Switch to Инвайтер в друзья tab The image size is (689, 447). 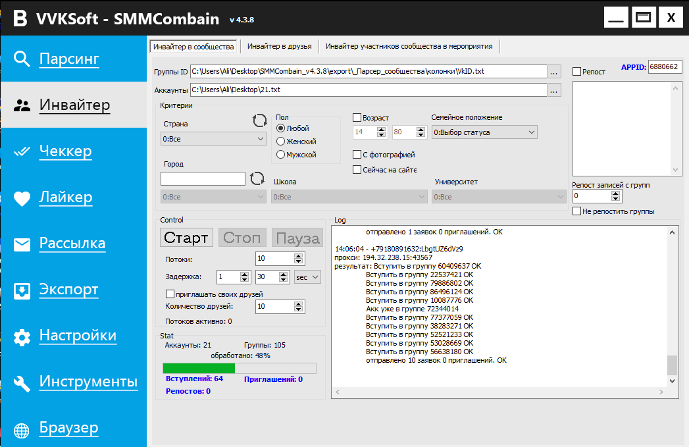tap(279, 47)
